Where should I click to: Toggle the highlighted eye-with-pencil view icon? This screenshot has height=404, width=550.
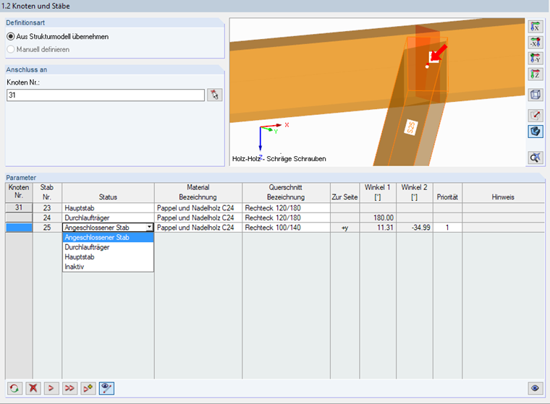coord(106,388)
